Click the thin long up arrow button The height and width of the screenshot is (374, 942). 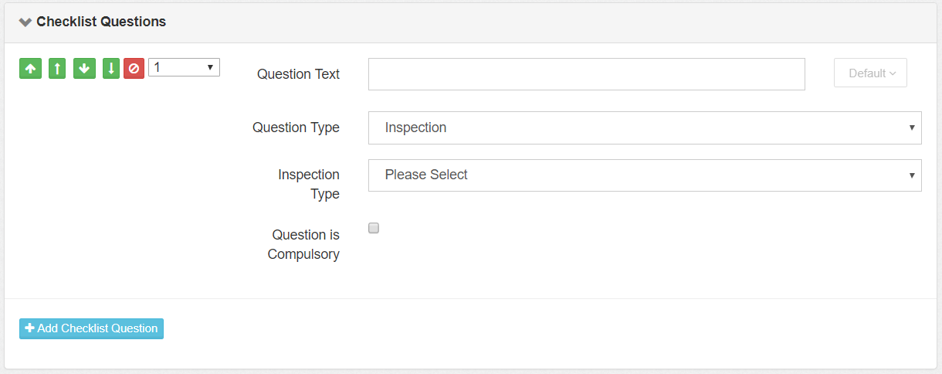click(57, 69)
